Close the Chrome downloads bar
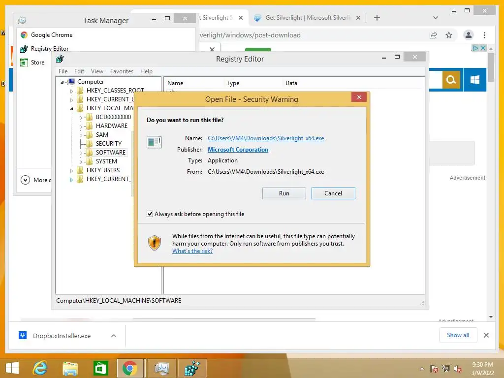 click(x=486, y=335)
